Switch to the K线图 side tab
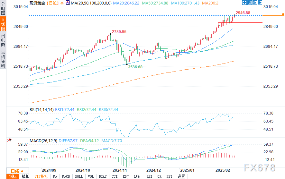285x179 pixels. point(3,24)
